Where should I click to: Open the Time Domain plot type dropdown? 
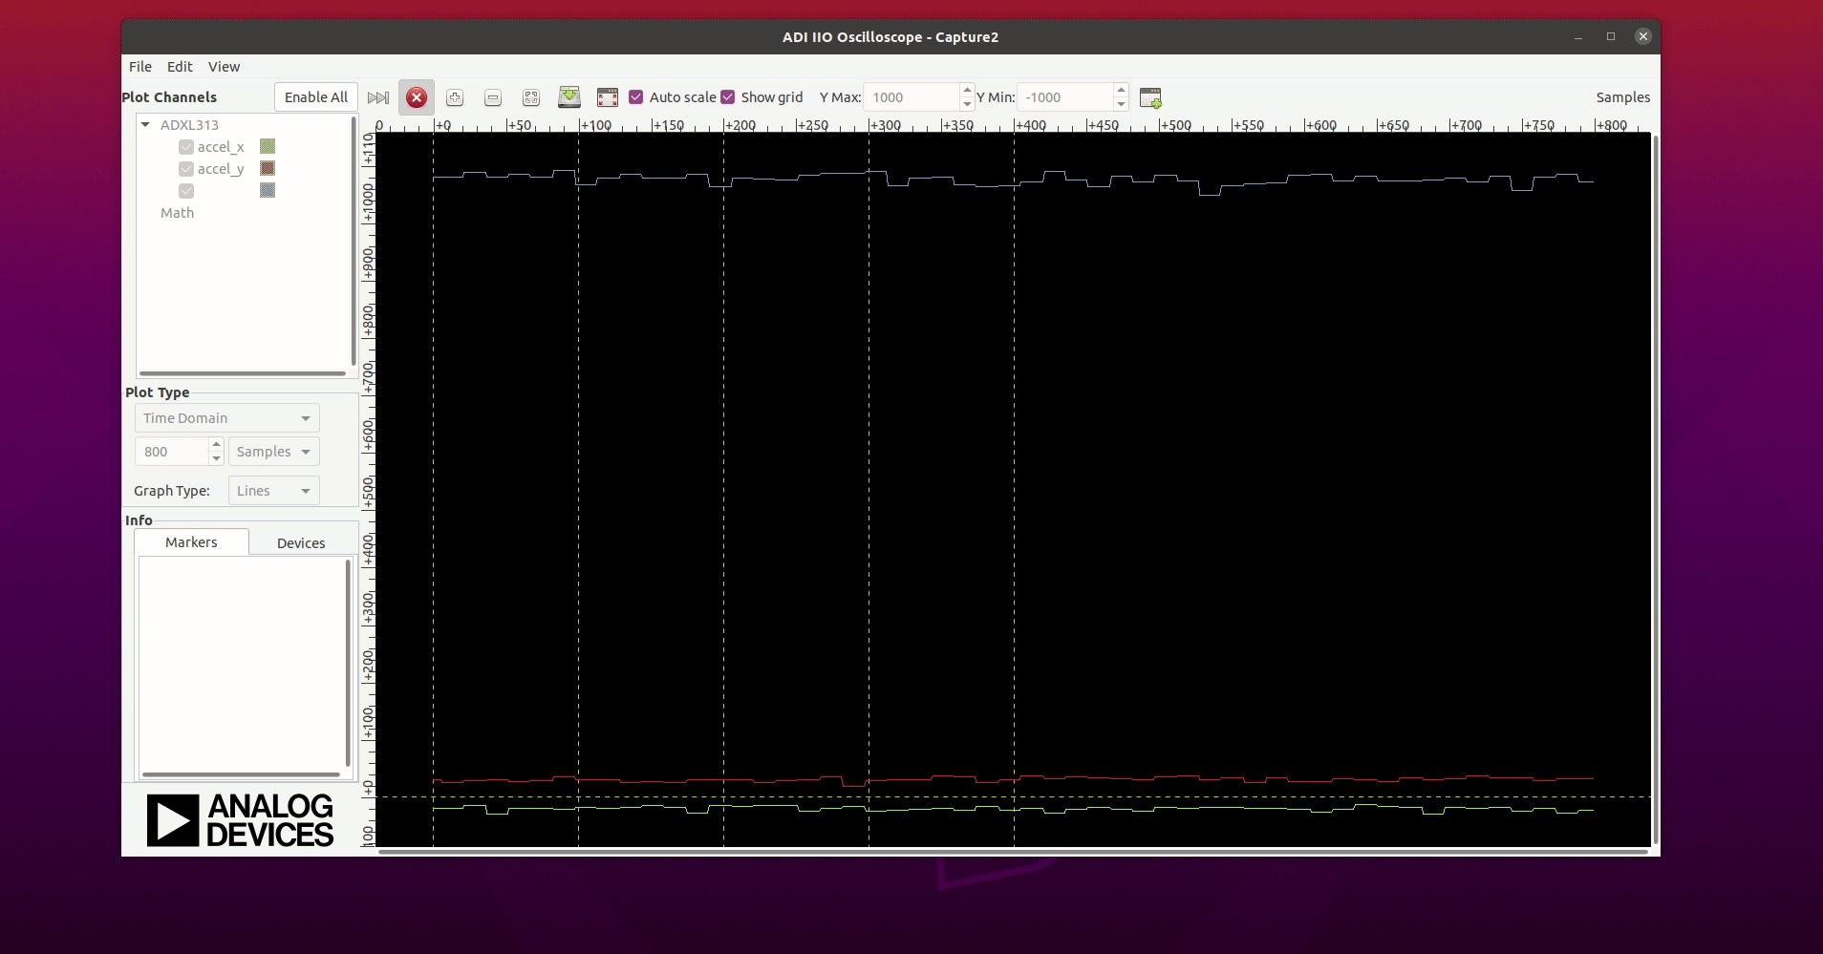point(227,418)
